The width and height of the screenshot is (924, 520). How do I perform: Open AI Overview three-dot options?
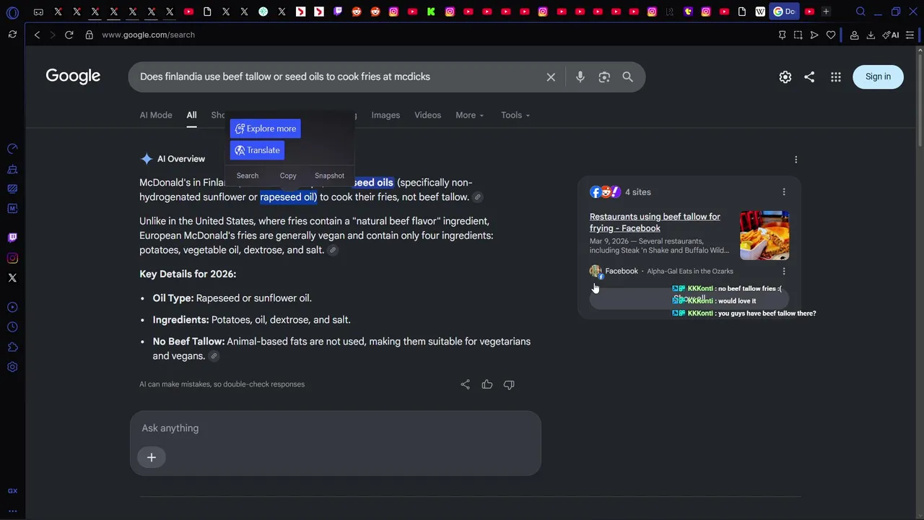pos(796,160)
